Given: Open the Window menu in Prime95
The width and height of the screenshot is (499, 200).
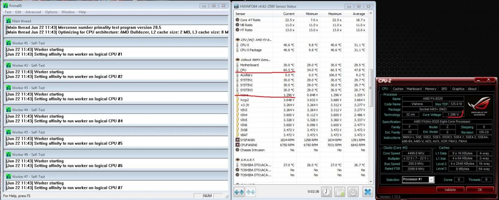Looking at the screenshot, I should coord(68,12).
